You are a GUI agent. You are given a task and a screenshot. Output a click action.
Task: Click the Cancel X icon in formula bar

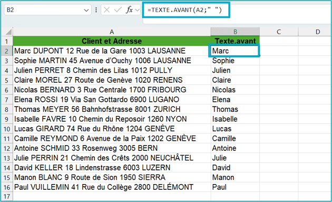[x=107, y=9]
